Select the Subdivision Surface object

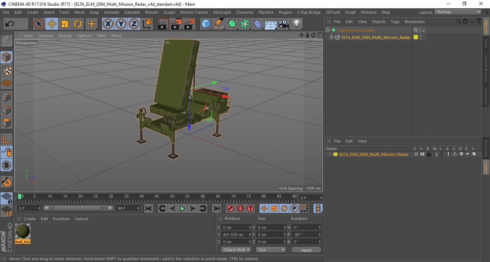[x=356, y=30]
